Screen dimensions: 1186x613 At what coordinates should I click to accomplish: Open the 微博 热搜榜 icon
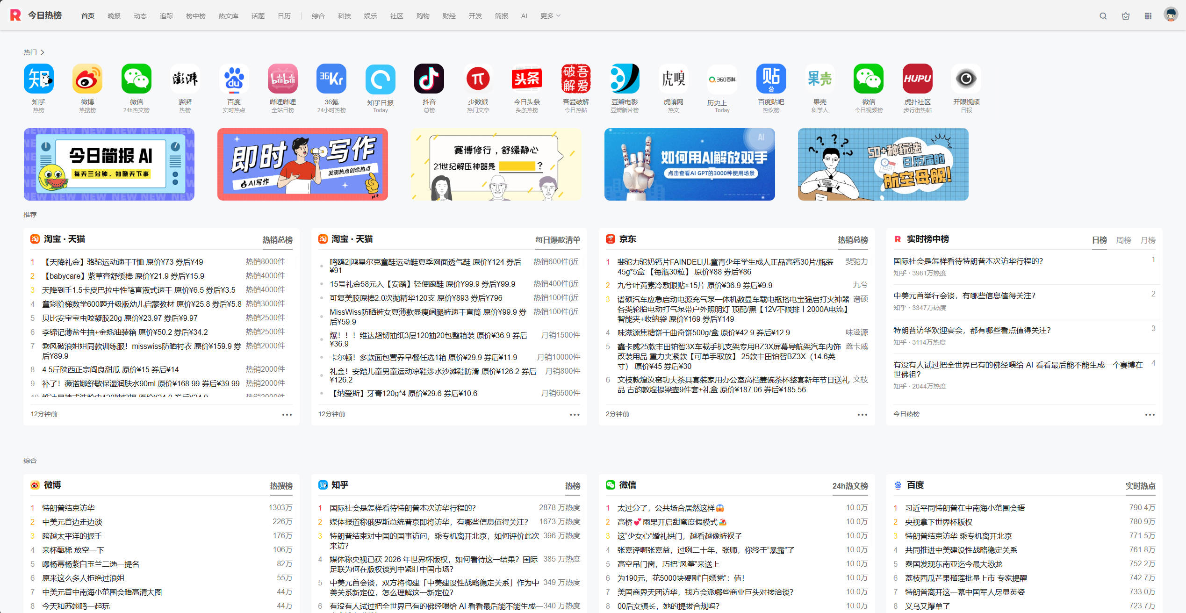click(x=87, y=79)
